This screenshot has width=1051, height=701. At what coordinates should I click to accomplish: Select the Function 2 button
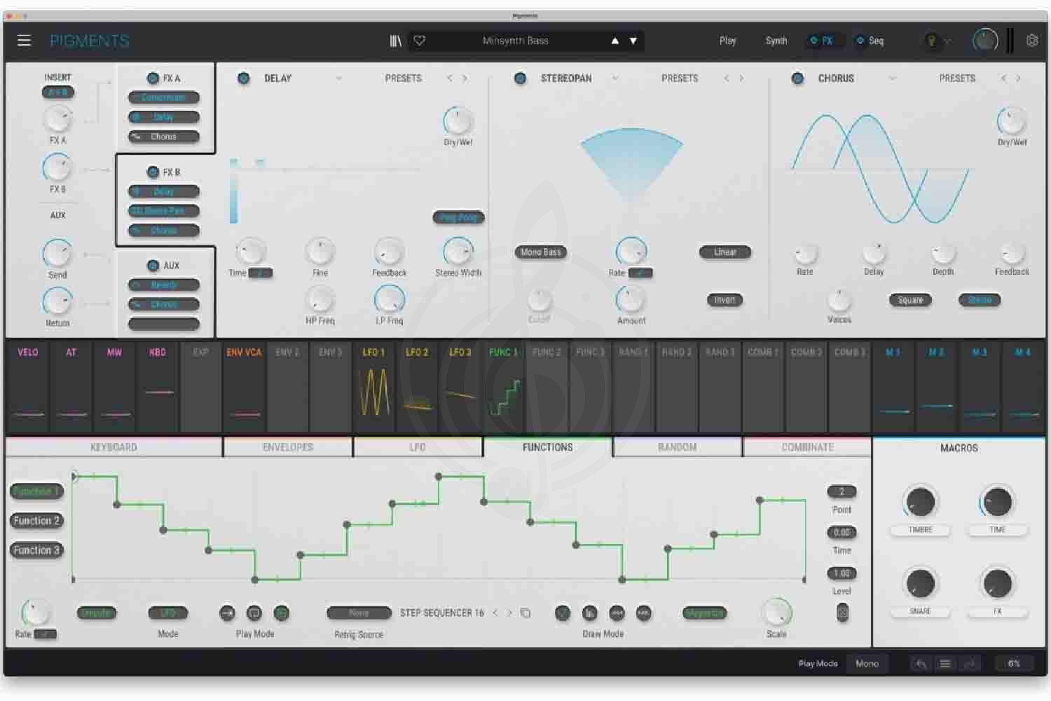(x=36, y=521)
